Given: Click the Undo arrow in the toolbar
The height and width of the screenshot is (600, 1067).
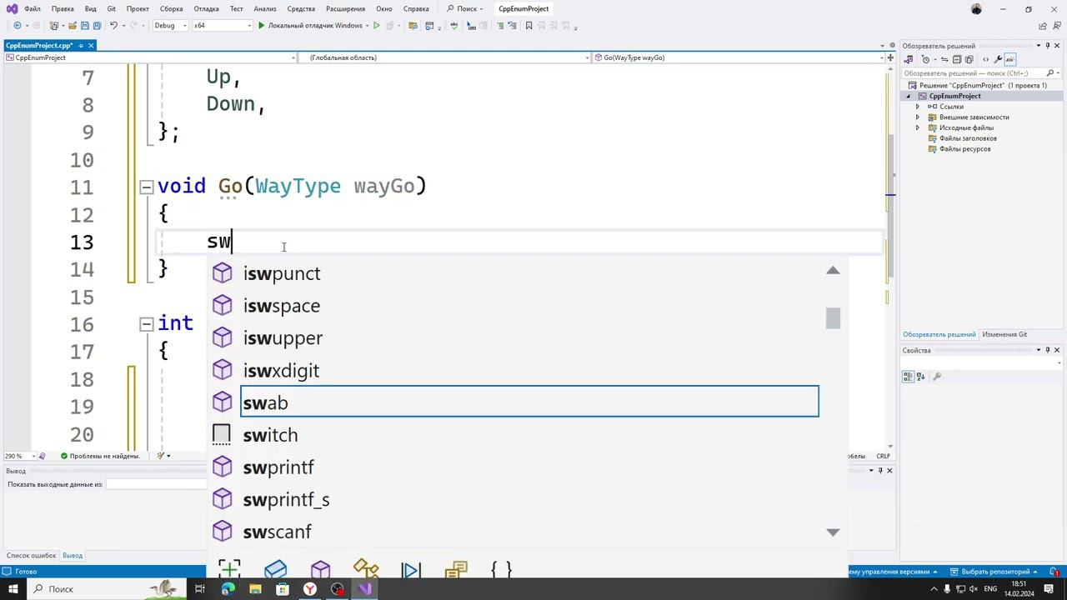Looking at the screenshot, I should [x=114, y=26].
